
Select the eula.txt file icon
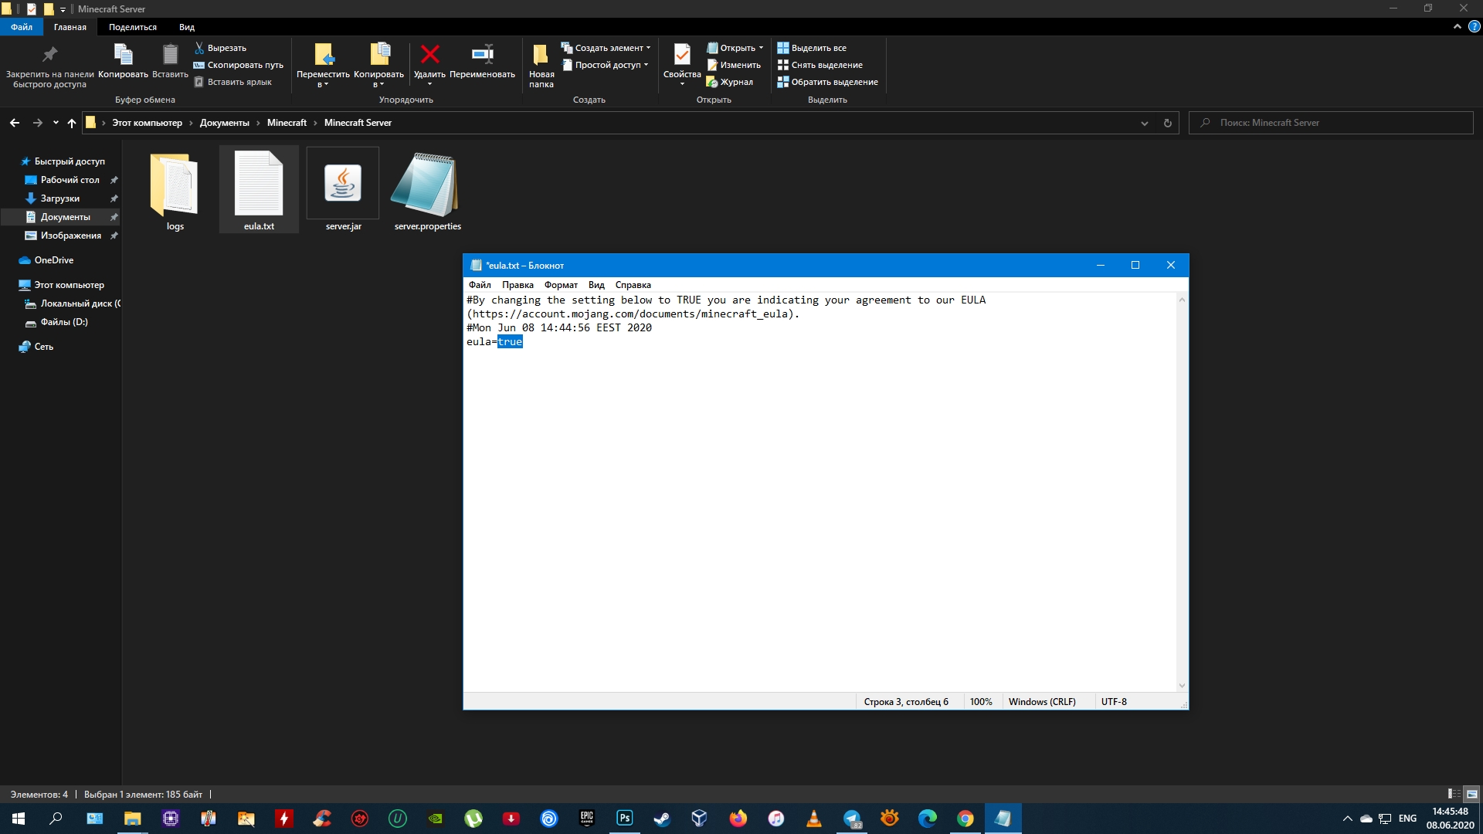click(x=259, y=184)
